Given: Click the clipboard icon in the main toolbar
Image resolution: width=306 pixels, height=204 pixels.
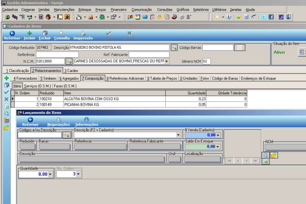Looking at the screenshot, I should [x=152, y=17].
